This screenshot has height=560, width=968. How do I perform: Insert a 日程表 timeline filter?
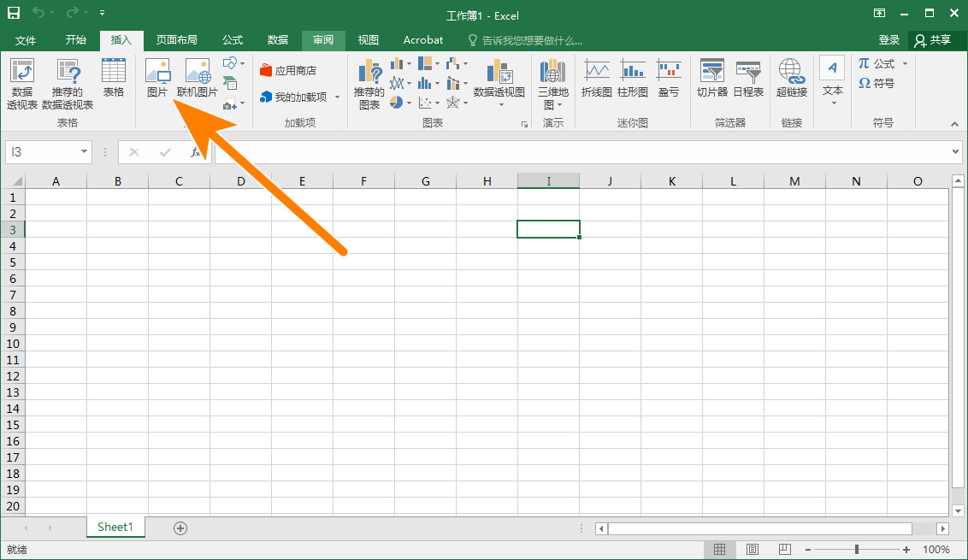[x=748, y=78]
